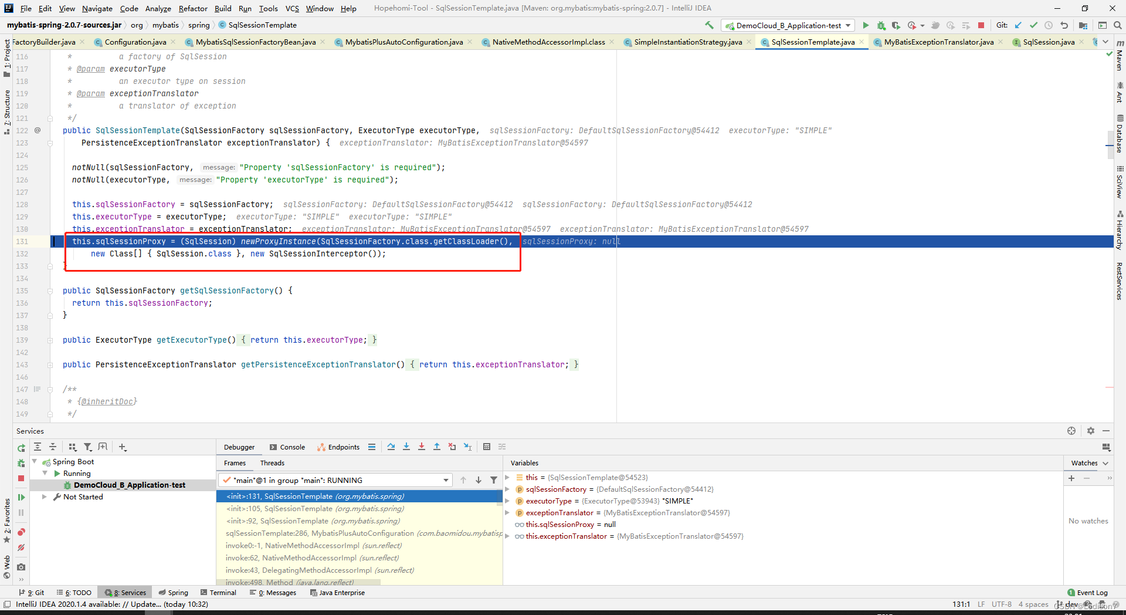Collapse the Running tree node
The height and width of the screenshot is (615, 1126).
pos(45,473)
